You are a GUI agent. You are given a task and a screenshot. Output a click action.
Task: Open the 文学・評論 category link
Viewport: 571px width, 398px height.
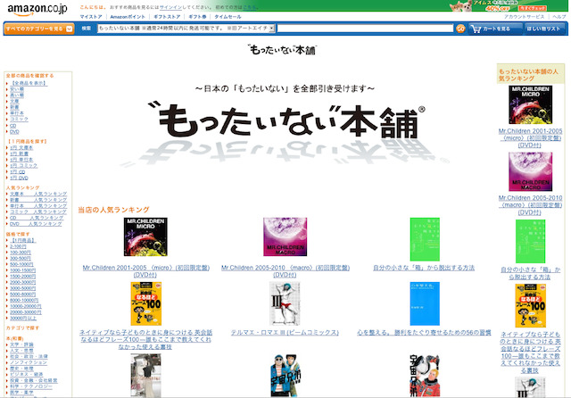[x=21, y=344]
